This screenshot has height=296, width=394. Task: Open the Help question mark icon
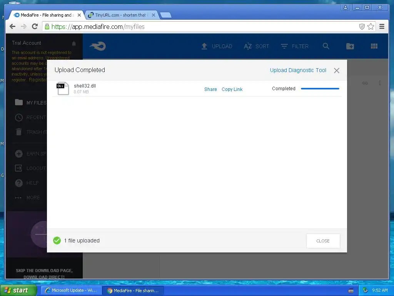[19, 183]
